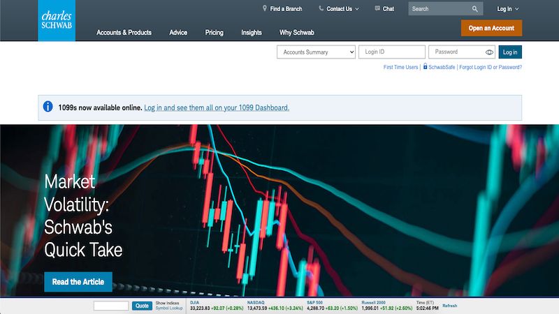Click the Open an Account button
The image size is (559, 314).
[491, 28]
